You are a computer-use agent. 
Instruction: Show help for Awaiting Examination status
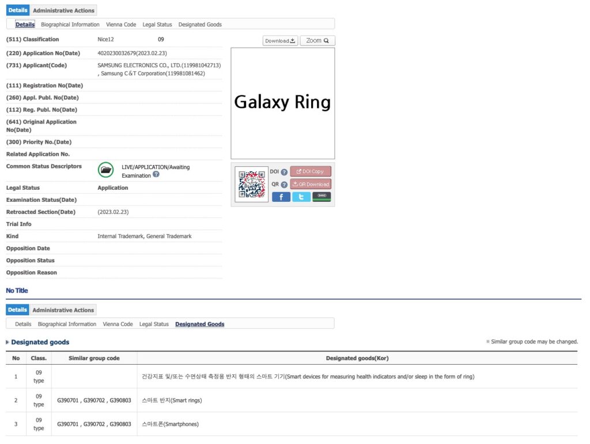(x=156, y=175)
